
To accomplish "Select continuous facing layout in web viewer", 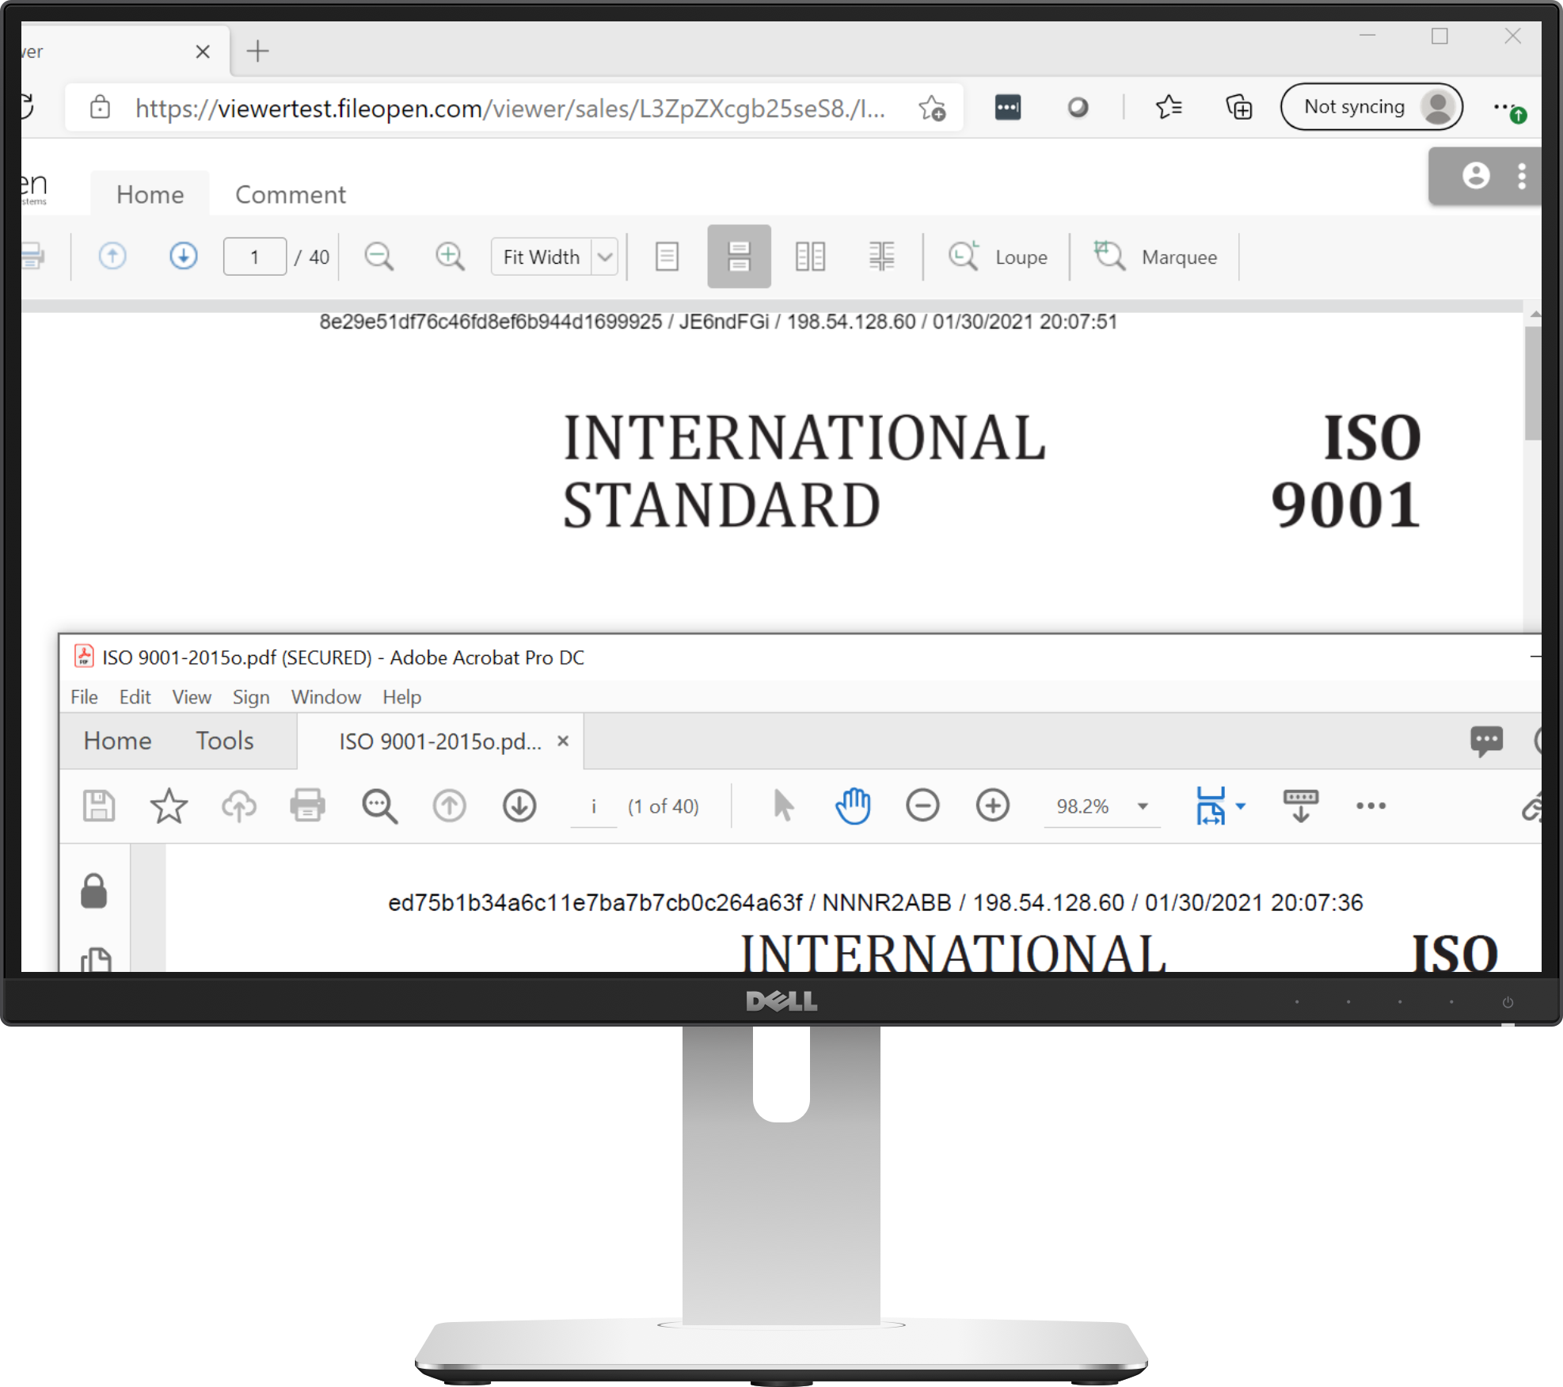I will pos(881,257).
